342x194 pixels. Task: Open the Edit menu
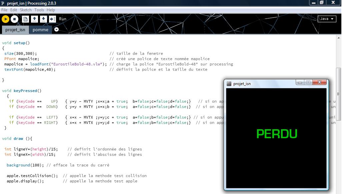[x=14, y=10]
